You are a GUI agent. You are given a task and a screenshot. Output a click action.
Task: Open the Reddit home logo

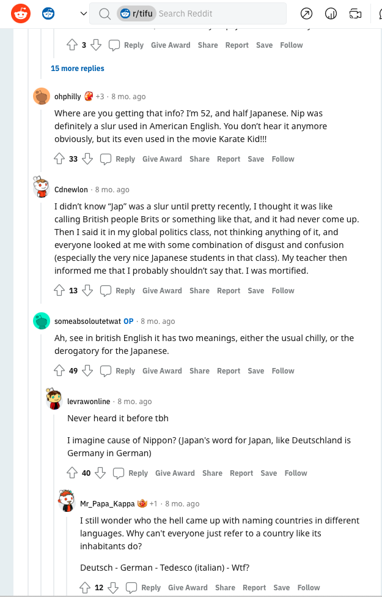(x=20, y=13)
